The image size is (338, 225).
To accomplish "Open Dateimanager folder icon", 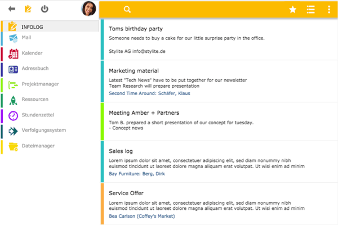I will click(x=12, y=146).
